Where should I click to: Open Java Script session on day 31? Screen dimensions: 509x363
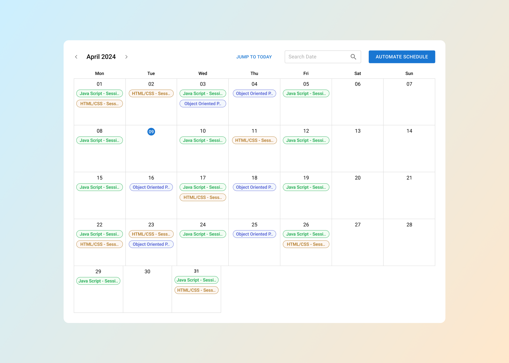pyautogui.click(x=196, y=280)
